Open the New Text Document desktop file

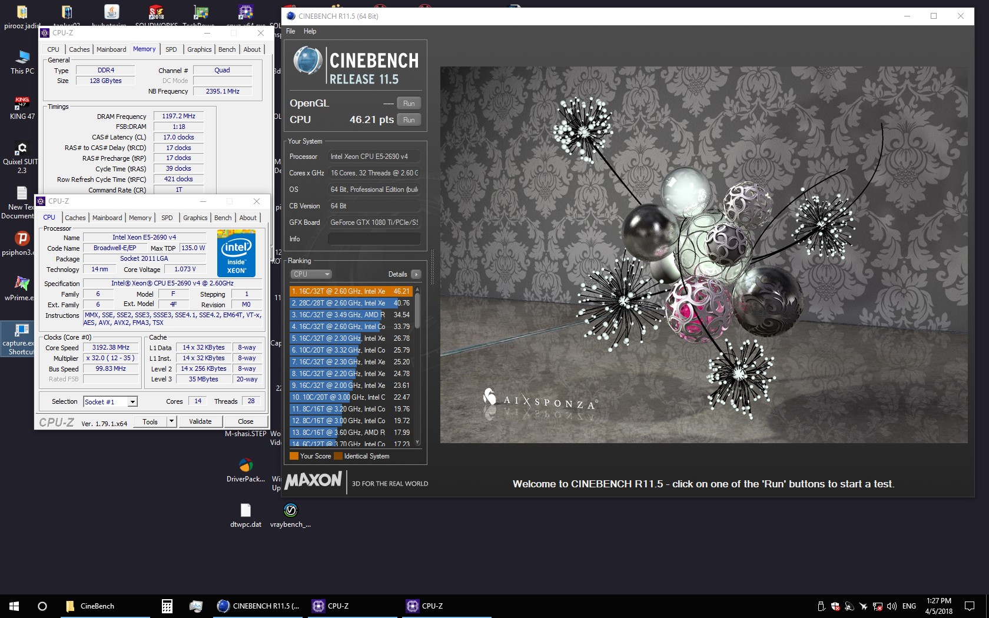click(x=21, y=202)
